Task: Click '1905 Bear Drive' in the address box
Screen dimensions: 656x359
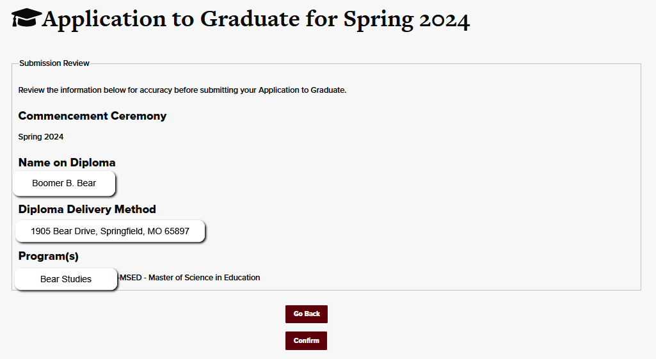Action: tap(63, 231)
